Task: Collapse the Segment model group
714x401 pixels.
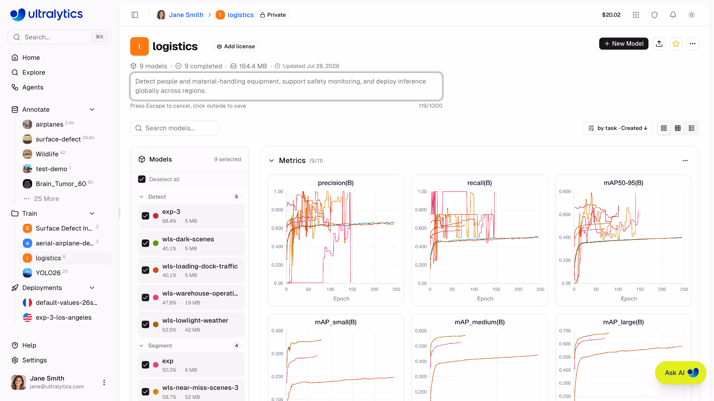Action: pos(141,346)
